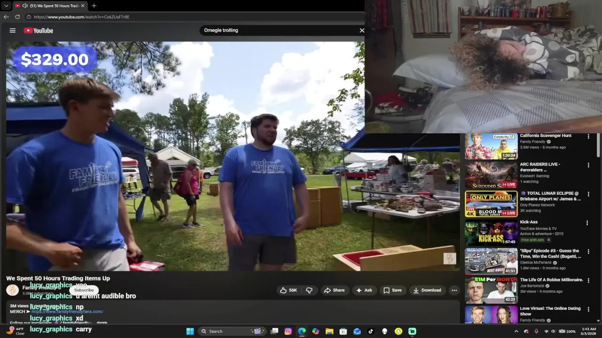Open options menu for TOTAL LUNAR ECLIPSE
The width and height of the screenshot is (602, 338).
click(x=588, y=194)
